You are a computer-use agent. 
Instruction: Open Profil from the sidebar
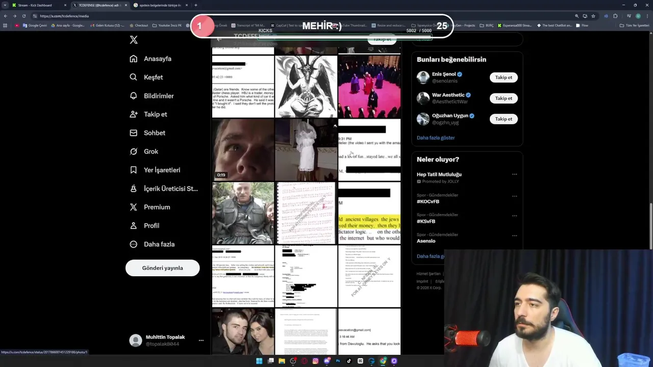coord(144,225)
